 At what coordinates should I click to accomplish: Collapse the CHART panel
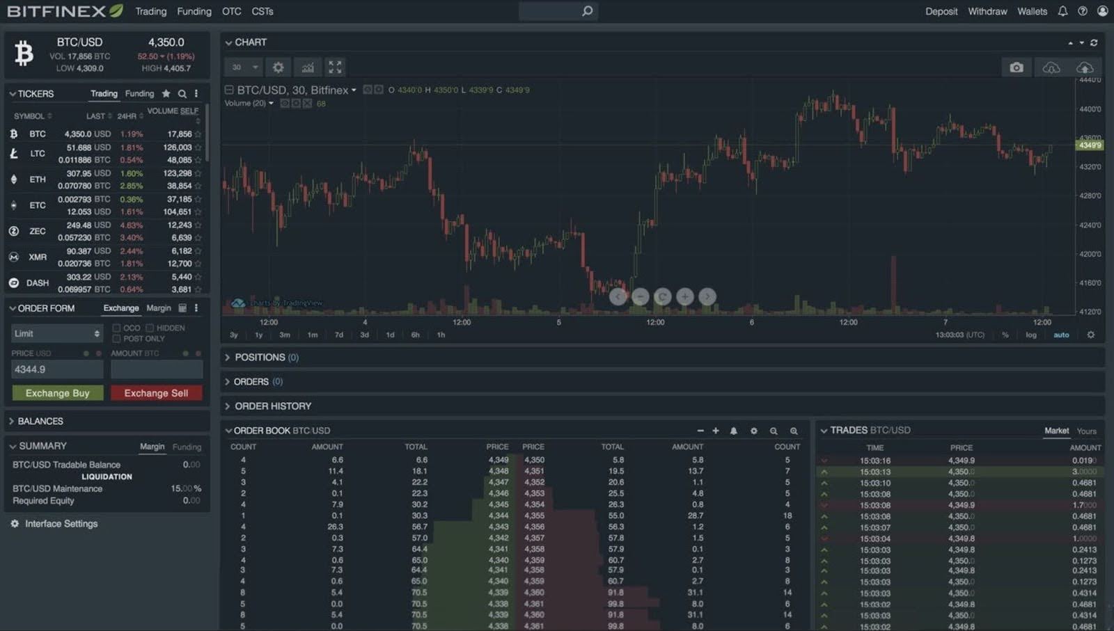229,42
